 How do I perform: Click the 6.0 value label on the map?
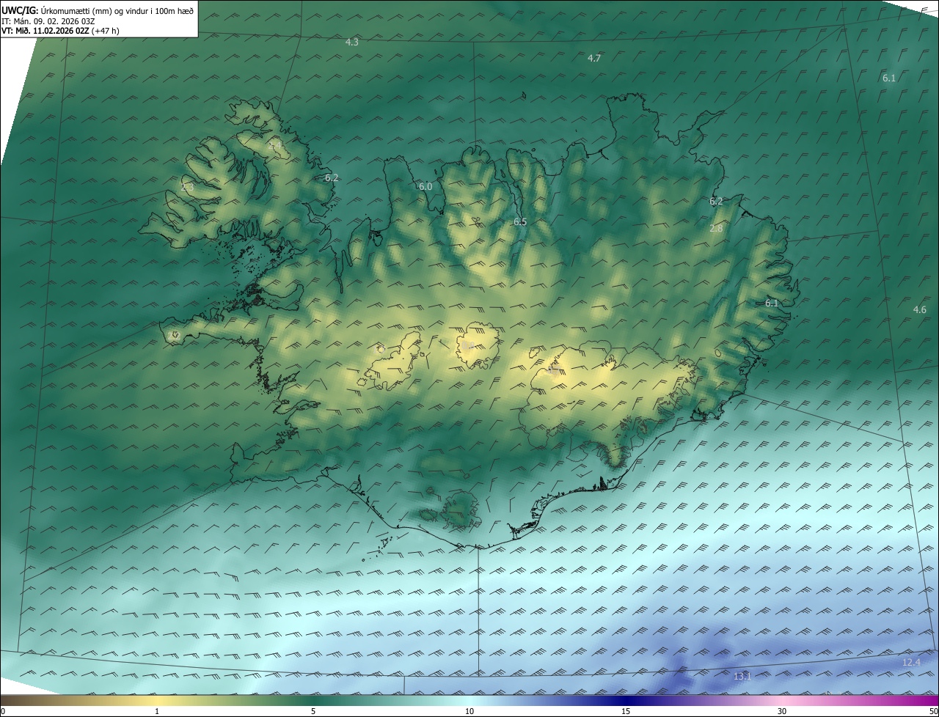(425, 187)
